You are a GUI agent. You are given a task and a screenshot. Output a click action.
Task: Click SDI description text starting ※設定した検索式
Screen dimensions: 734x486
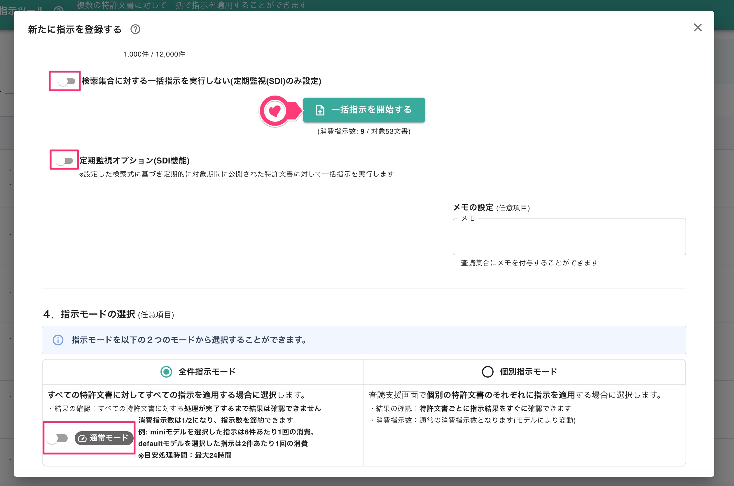pyautogui.click(x=237, y=174)
